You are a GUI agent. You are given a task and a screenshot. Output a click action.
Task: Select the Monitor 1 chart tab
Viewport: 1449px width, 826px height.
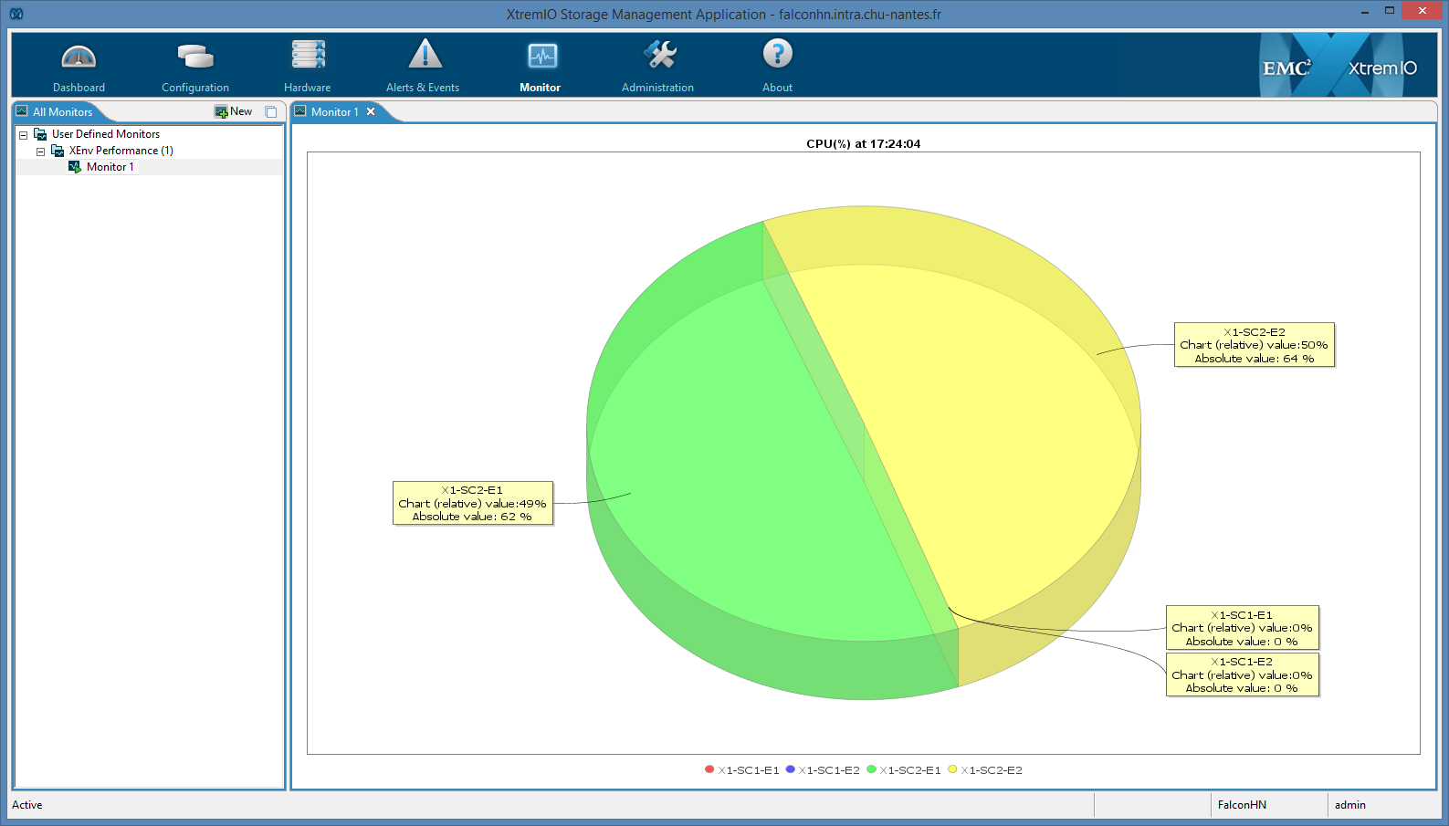pos(334,112)
